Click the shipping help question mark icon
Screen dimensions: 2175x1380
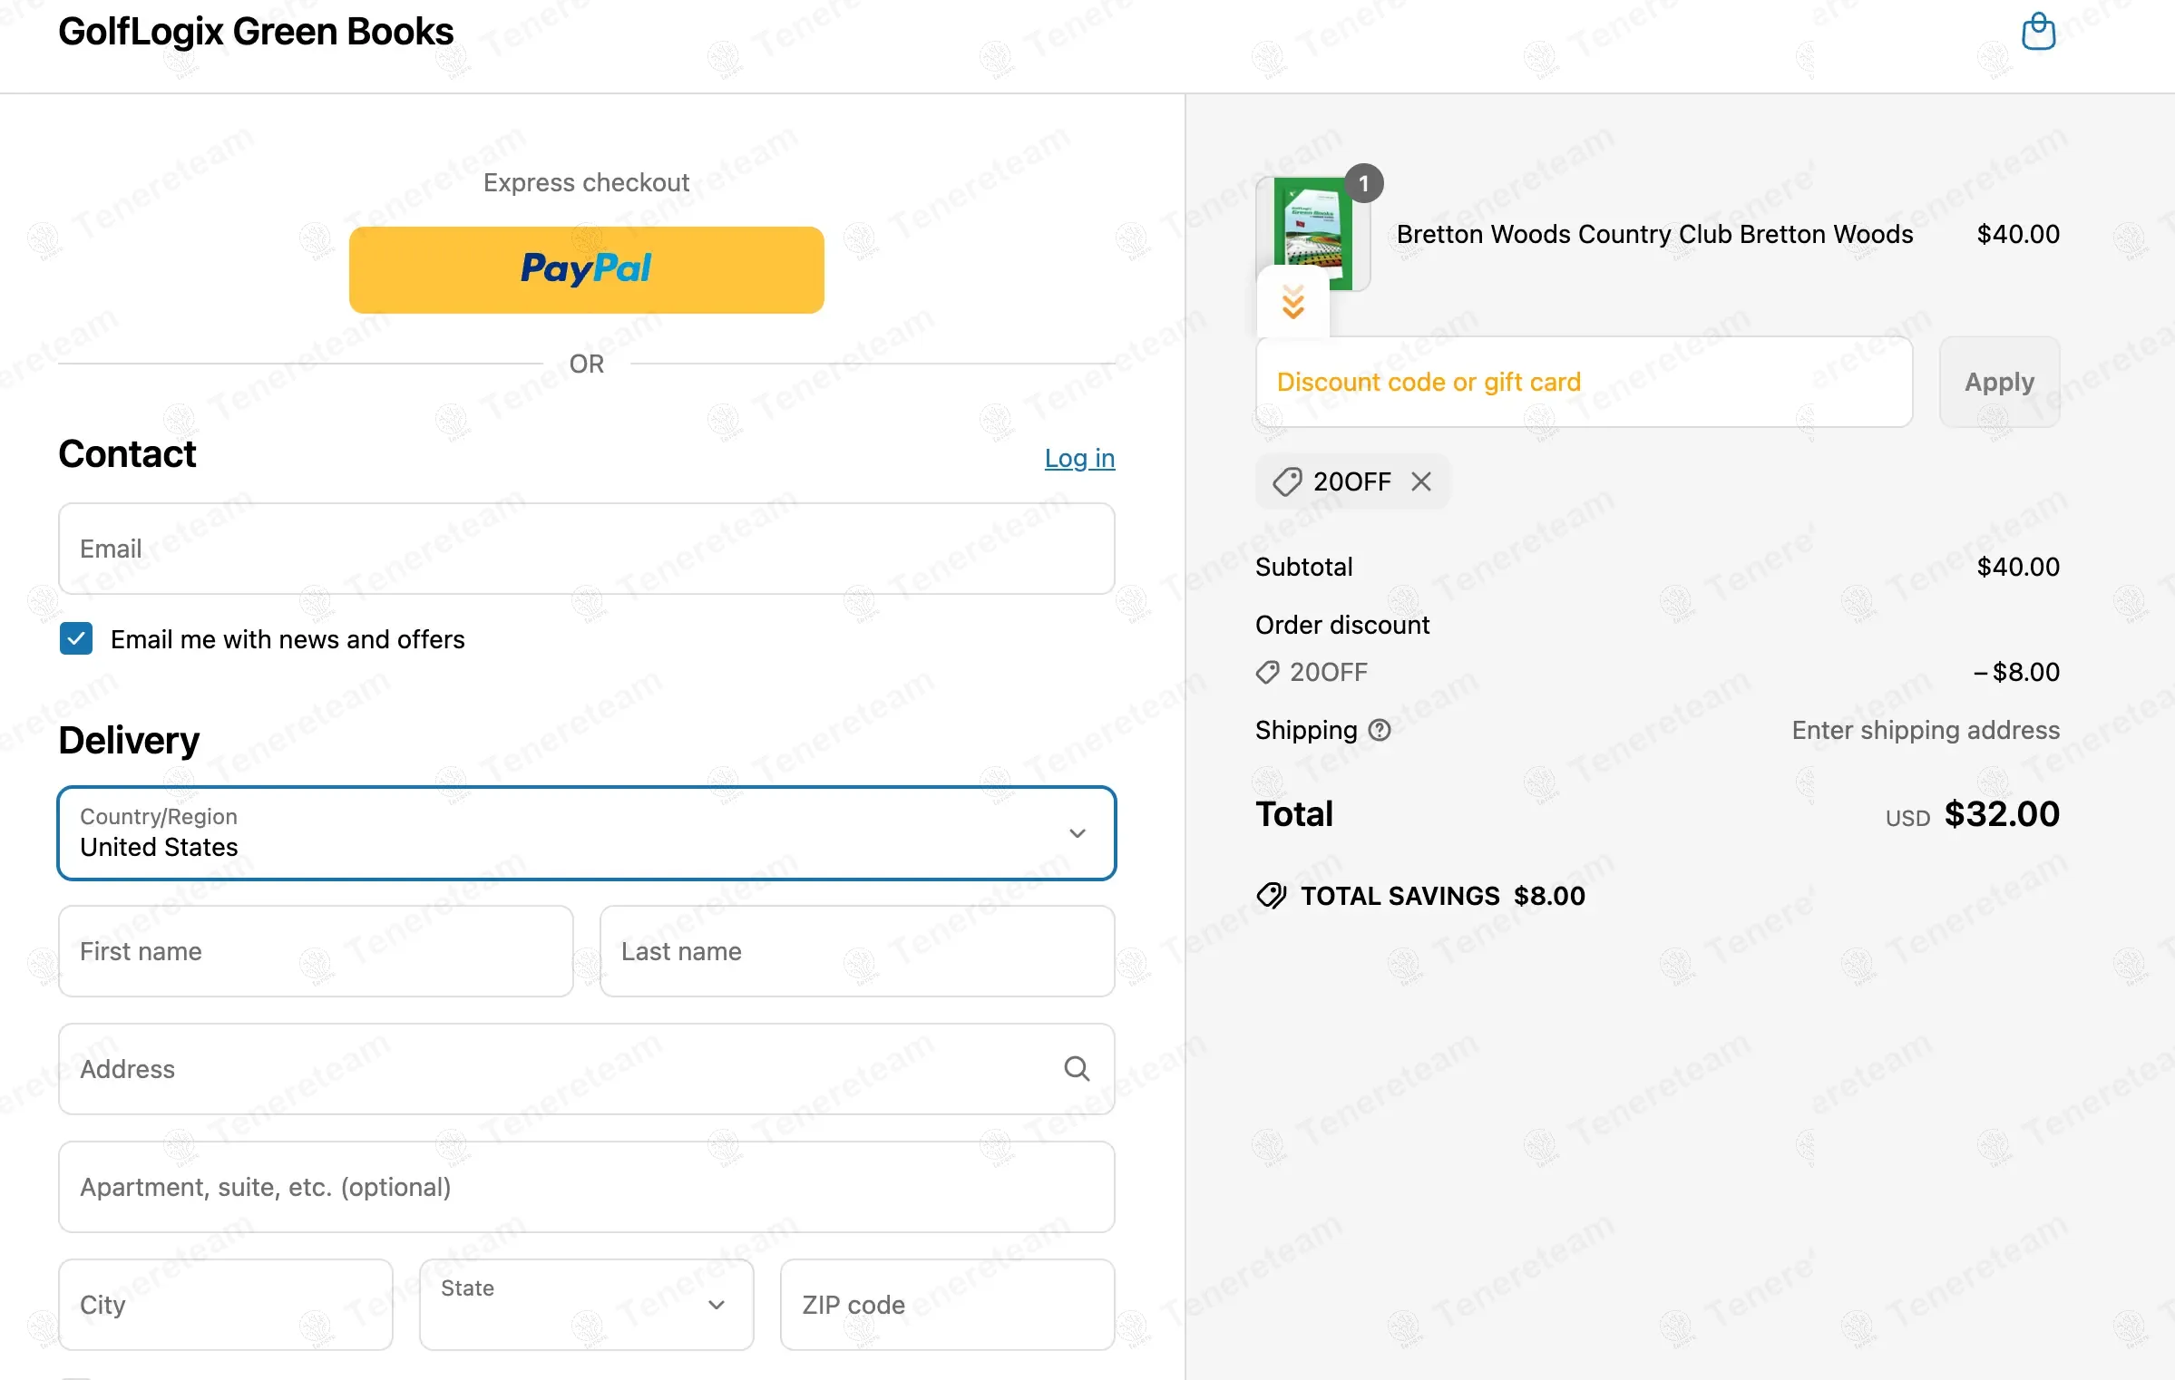(1380, 730)
